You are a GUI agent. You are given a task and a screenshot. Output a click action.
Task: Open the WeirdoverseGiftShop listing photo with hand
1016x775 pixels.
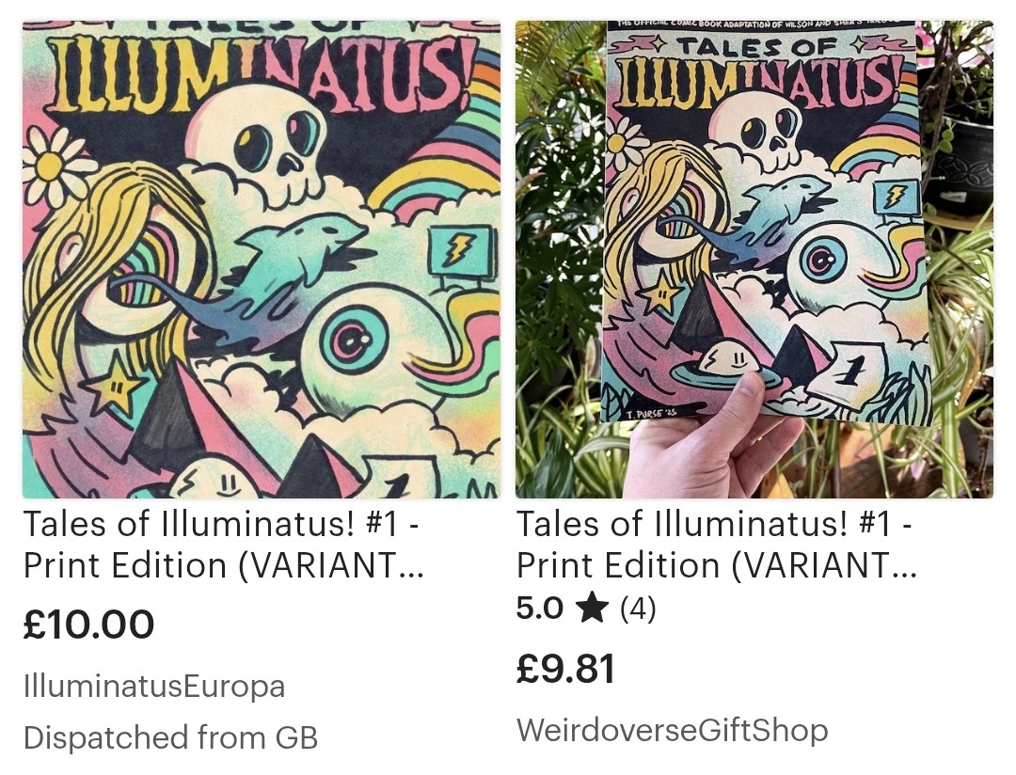[x=754, y=260]
